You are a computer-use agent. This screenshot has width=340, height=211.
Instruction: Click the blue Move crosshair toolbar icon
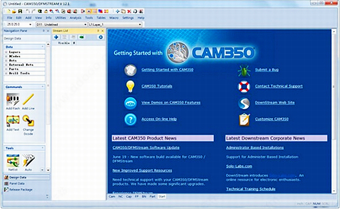117,11
